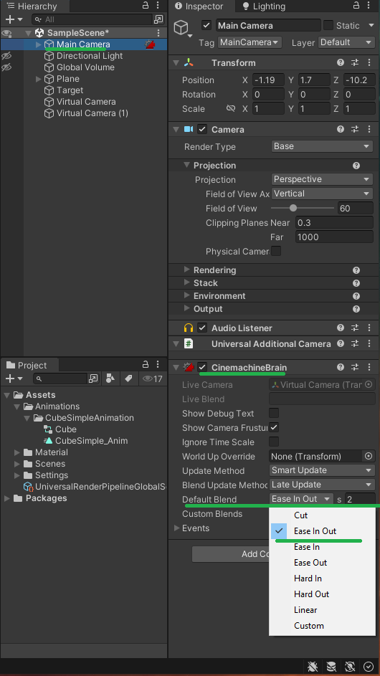
Task: Enable Show Debug Text checkbox
Action: [274, 413]
